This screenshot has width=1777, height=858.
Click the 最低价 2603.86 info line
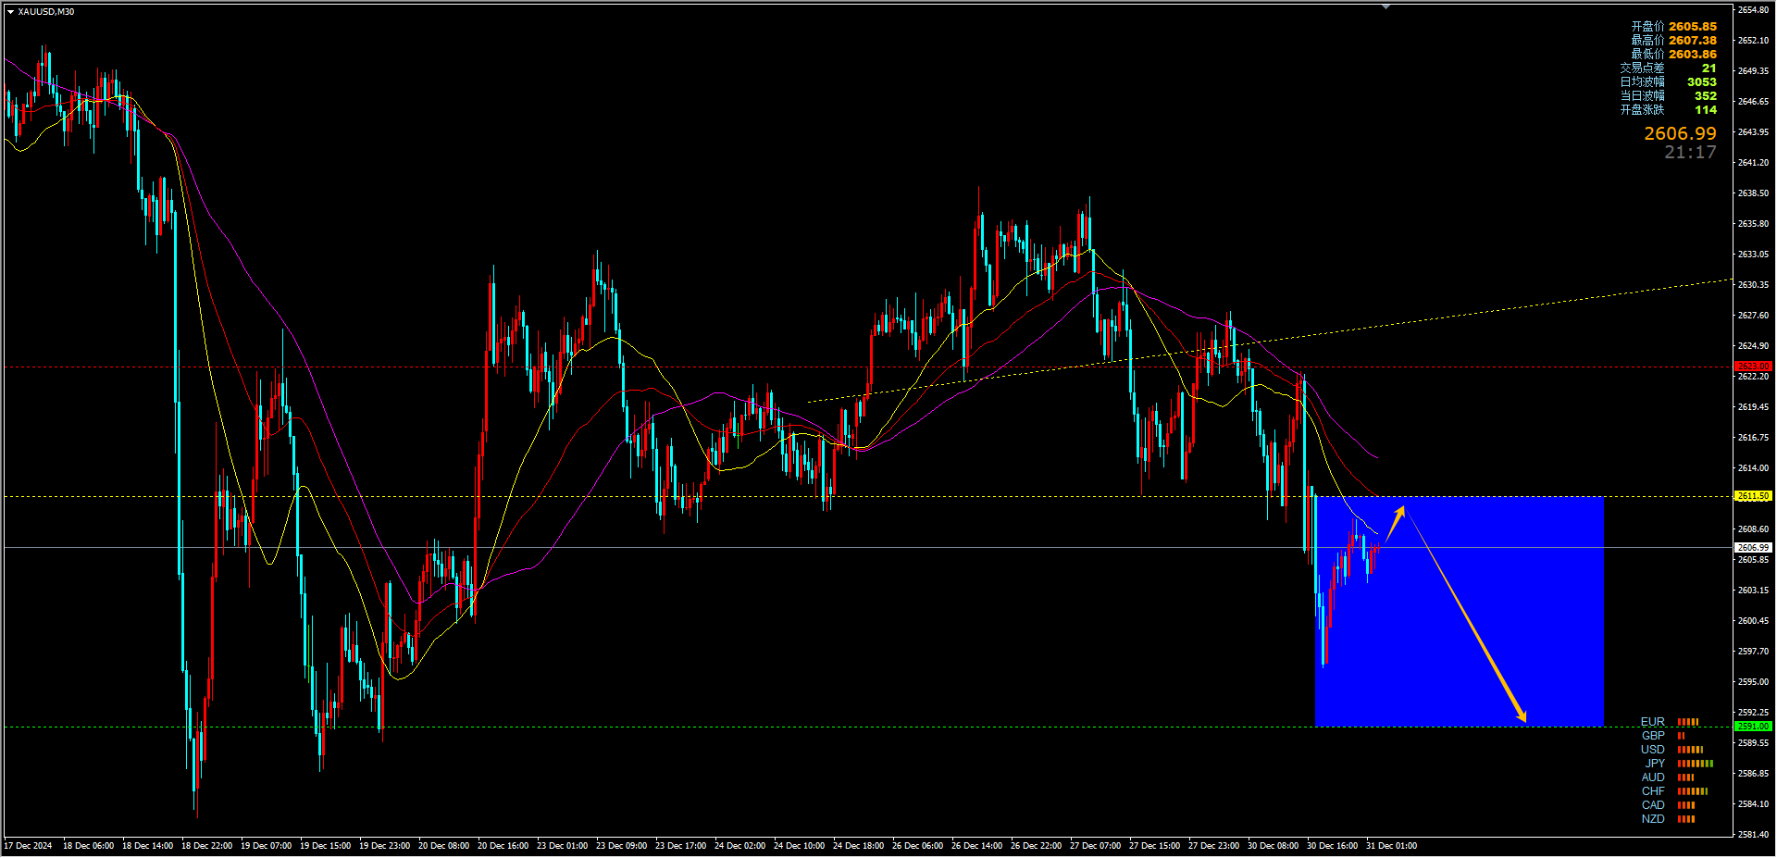[1673, 55]
